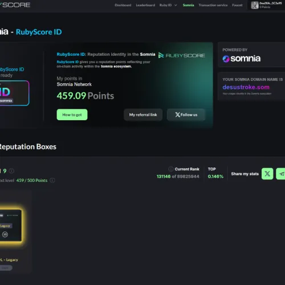Viewport: 285px width, 285px height.
Task: Share stats via Telegram icon
Action: [x=280, y=174]
